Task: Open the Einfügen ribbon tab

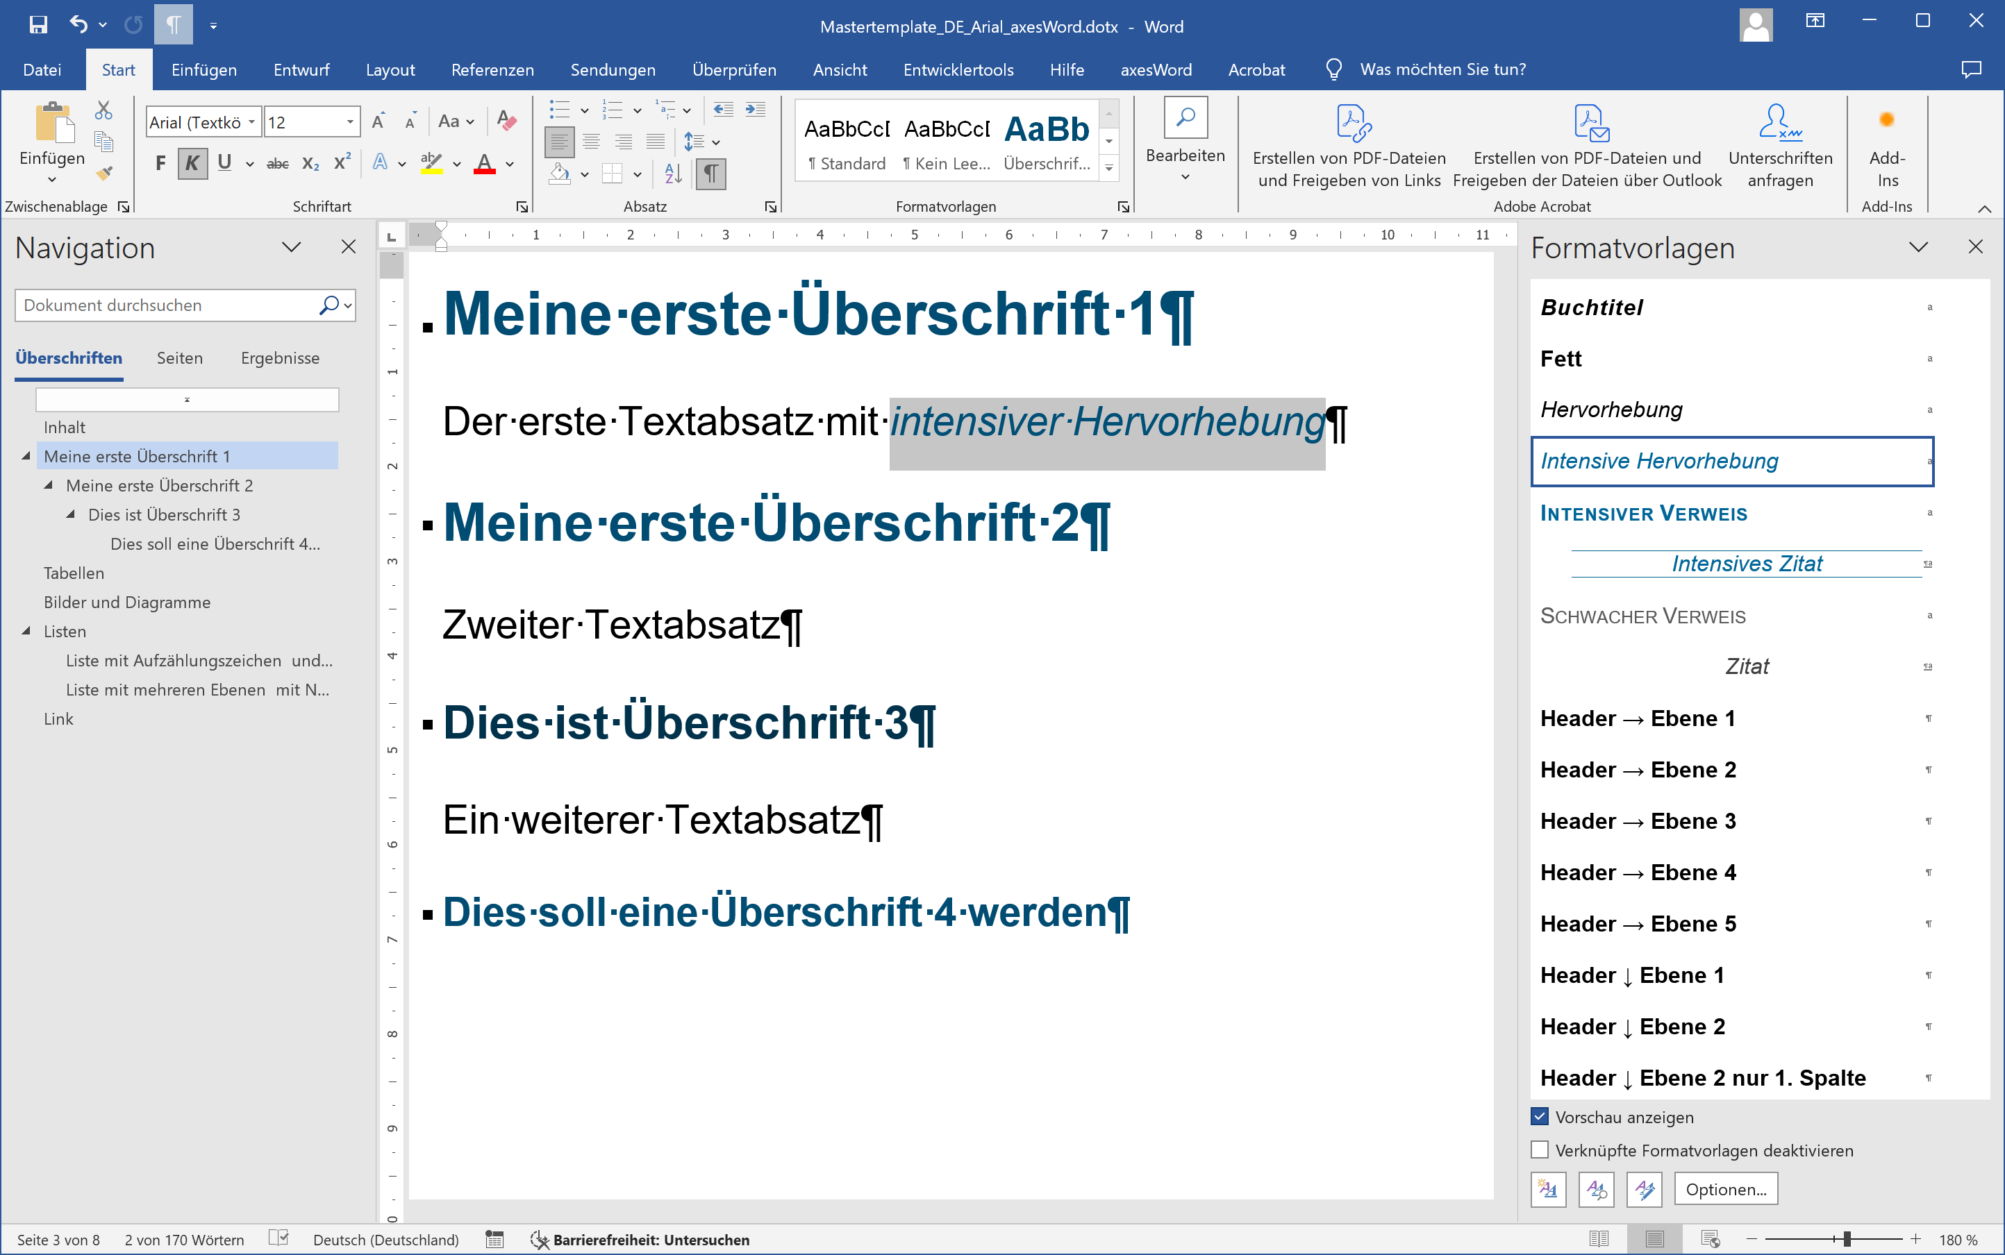Action: click(204, 69)
